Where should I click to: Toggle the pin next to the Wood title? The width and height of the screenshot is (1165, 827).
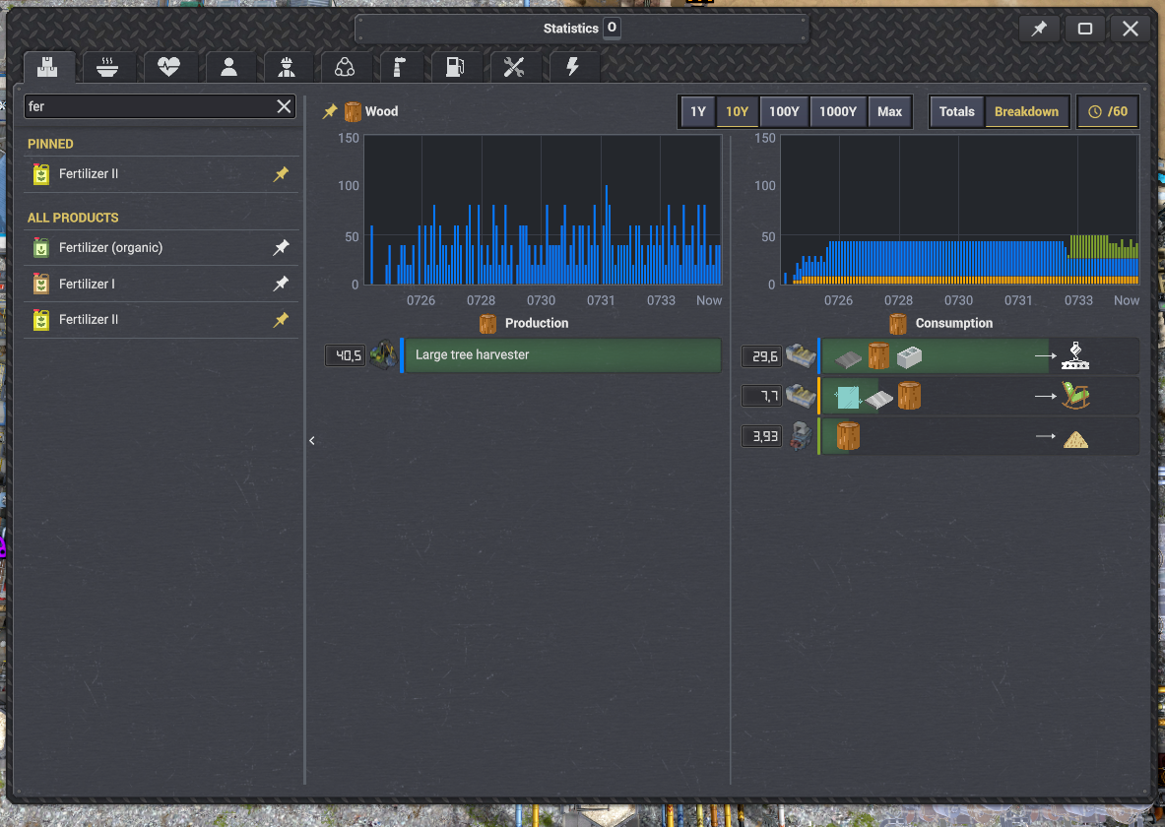pos(330,111)
